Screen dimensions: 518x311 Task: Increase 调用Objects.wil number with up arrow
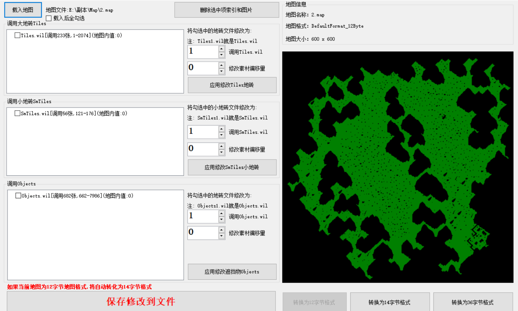point(221,213)
